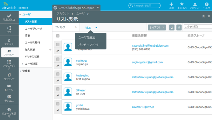
Task: Click the ユーザ breadcrumb link
Action: (80, 14)
